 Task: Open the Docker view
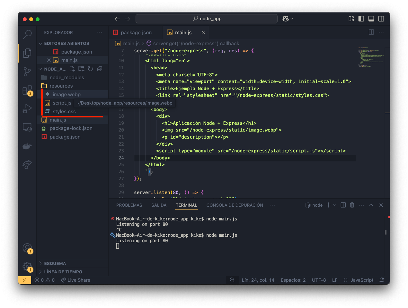[x=27, y=146]
